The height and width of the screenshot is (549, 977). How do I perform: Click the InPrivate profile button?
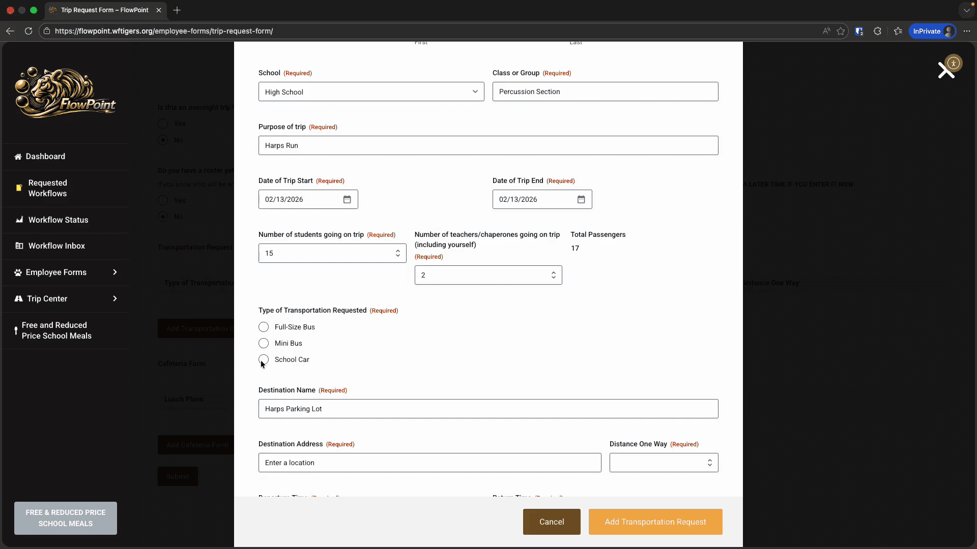point(932,31)
